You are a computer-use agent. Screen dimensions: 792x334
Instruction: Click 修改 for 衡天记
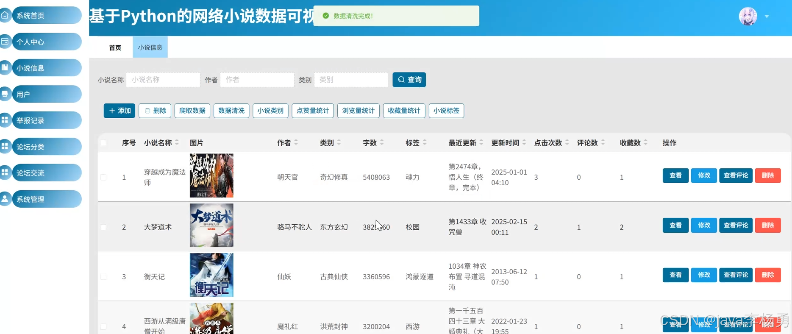pyautogui.click(x=704, y=275)
